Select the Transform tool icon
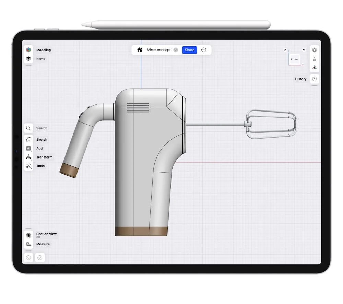This screenshot has width=343, height=304. [x=29, y=157]
